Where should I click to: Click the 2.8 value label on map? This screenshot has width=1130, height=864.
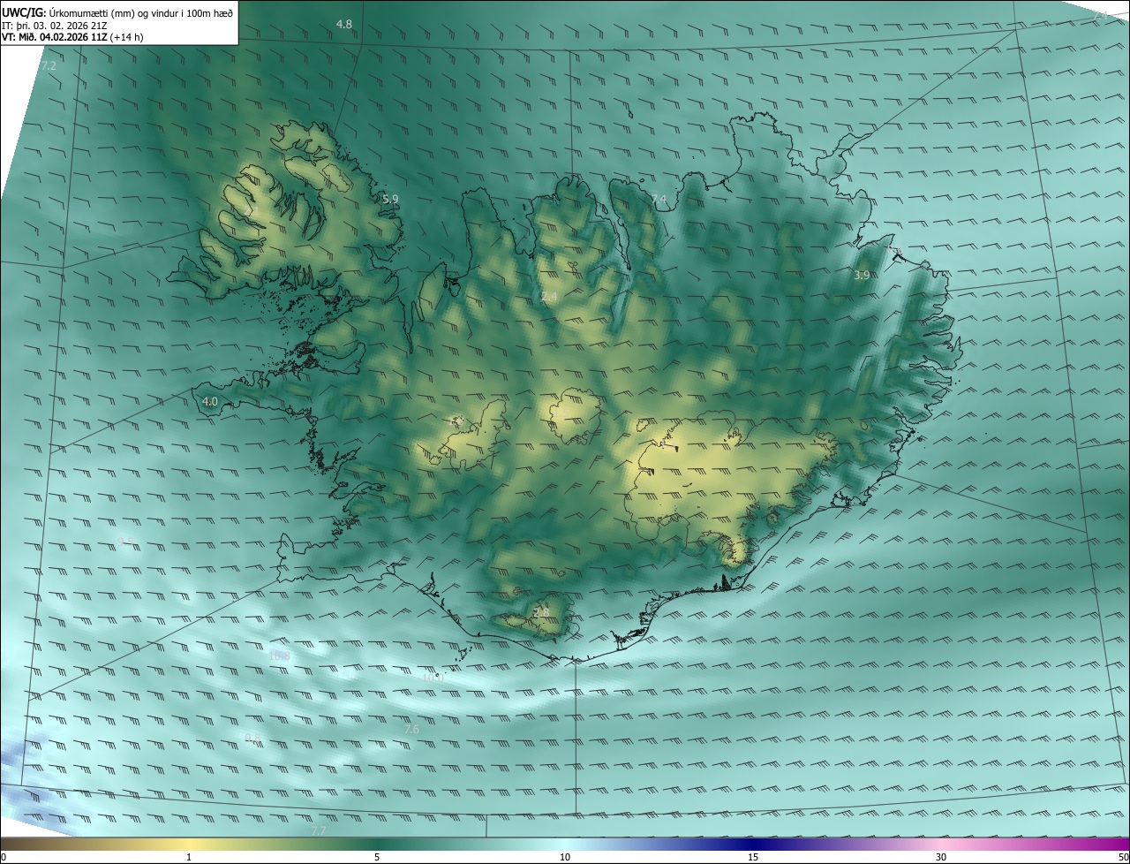click(x=541, y=611)
